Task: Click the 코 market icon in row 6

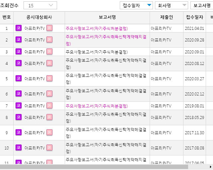Action: (19, 93)
